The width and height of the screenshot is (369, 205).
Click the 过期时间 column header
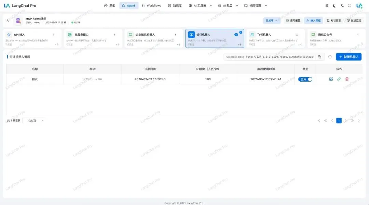click(x=150, y=69)
